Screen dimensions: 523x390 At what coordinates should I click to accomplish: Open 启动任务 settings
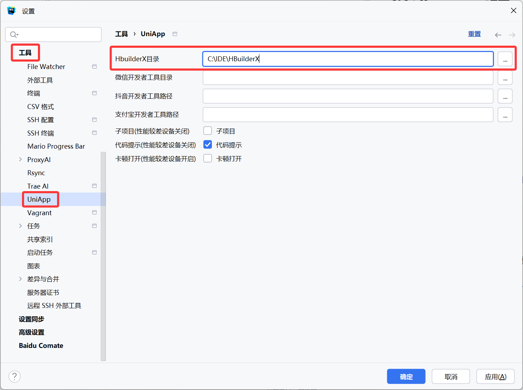coord(40,252)
